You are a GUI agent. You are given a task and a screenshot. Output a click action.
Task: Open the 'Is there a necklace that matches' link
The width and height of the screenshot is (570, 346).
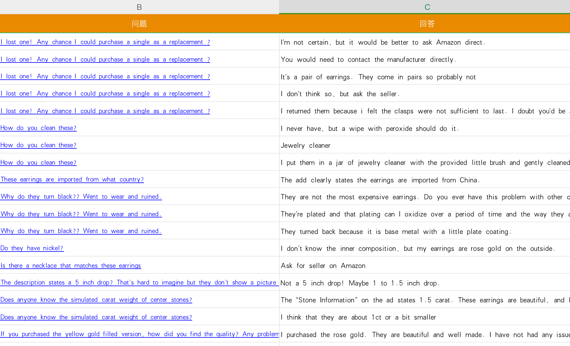71,266
